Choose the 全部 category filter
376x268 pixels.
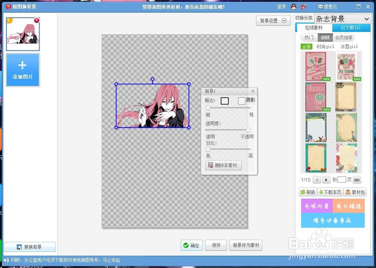pos(306,47)
